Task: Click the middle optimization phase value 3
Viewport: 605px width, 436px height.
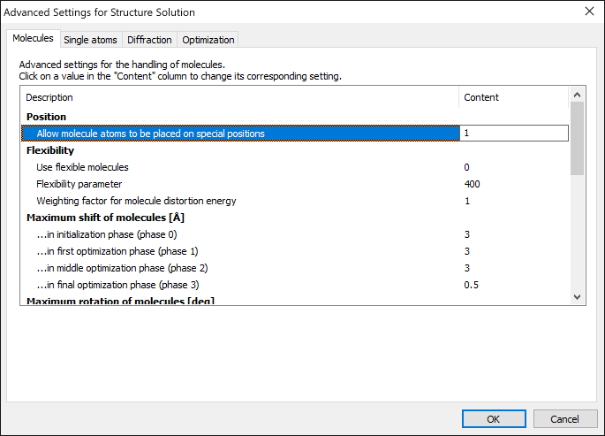Action: (467, 268)
